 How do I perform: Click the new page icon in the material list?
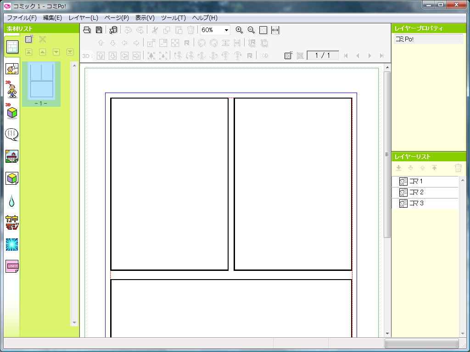[29, 39]
